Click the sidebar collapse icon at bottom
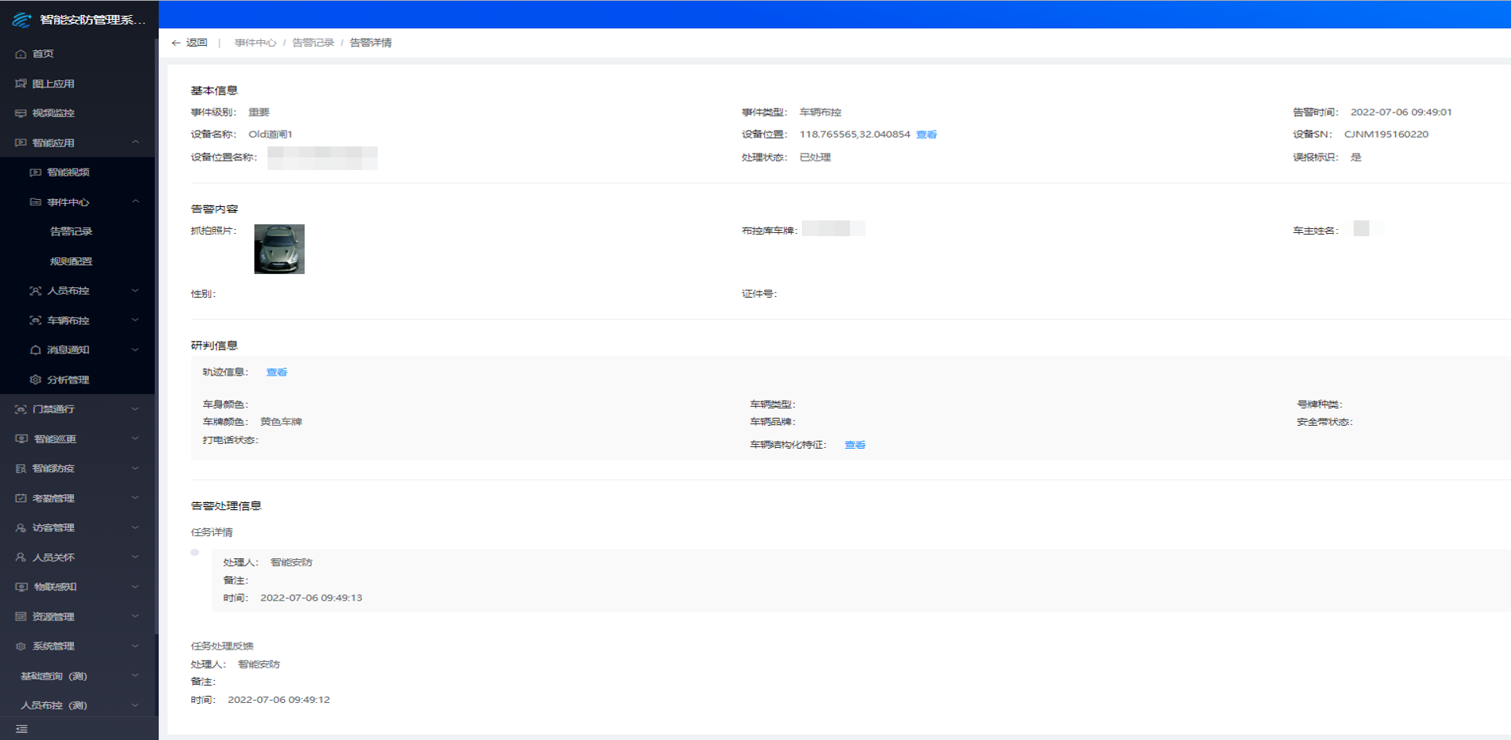1511x740 pixels. 21,729
